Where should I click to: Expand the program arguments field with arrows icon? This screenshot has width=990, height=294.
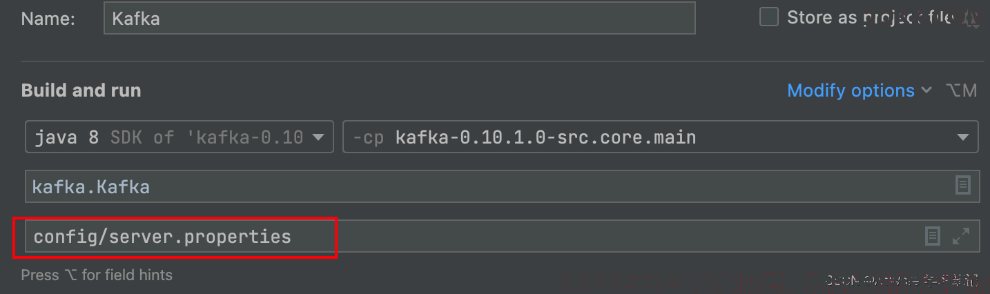coord(960,237)
